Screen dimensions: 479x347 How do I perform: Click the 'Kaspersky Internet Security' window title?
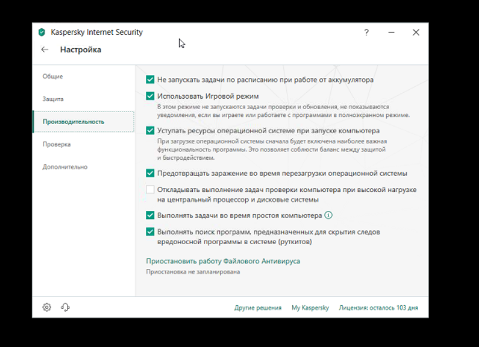(x=96, y=32)
